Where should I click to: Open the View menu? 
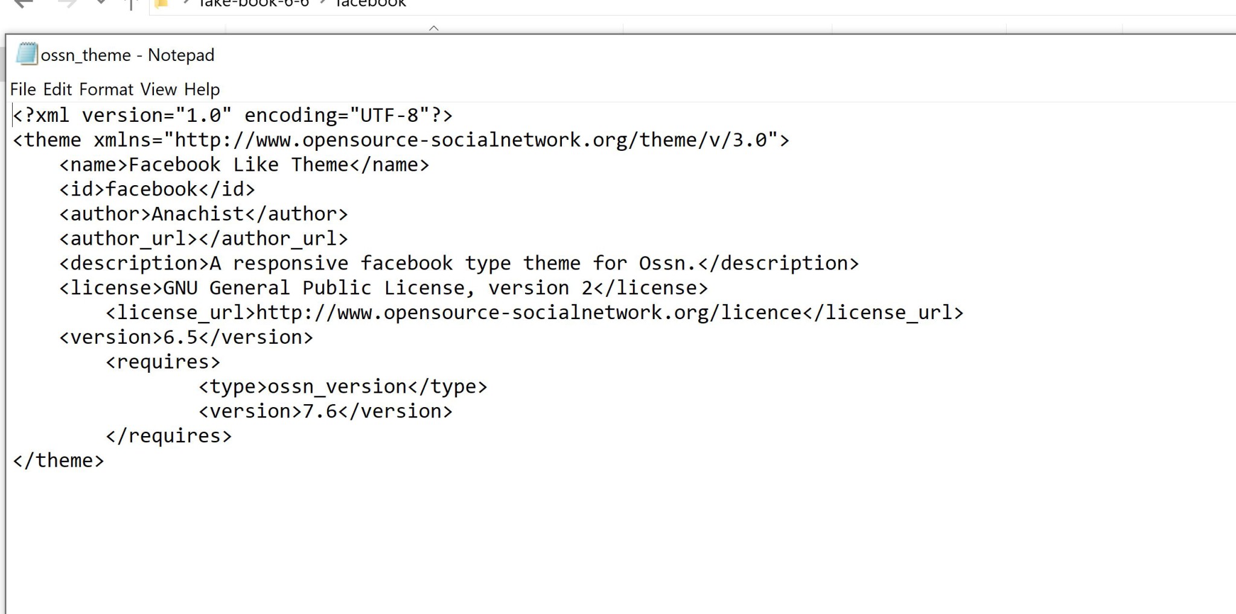(x=159, y=89)
